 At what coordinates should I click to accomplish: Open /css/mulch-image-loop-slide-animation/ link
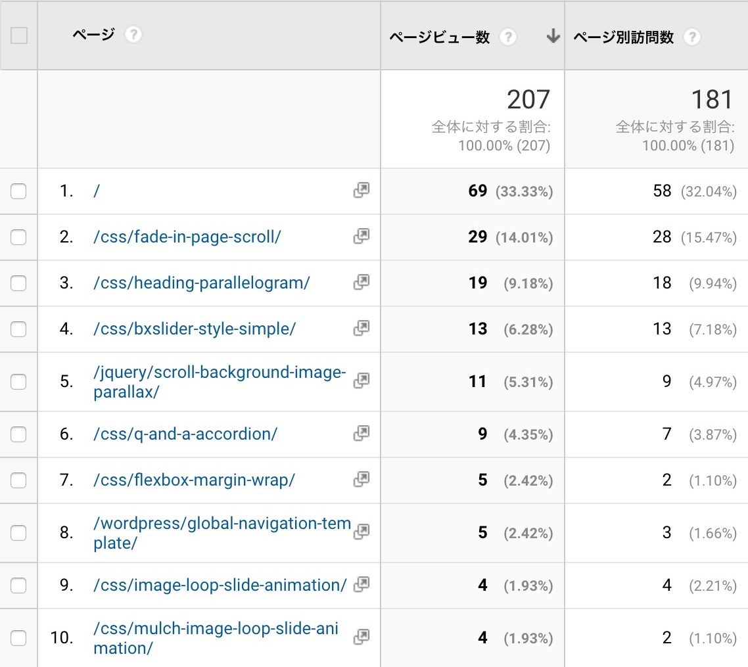pos(216,638)
